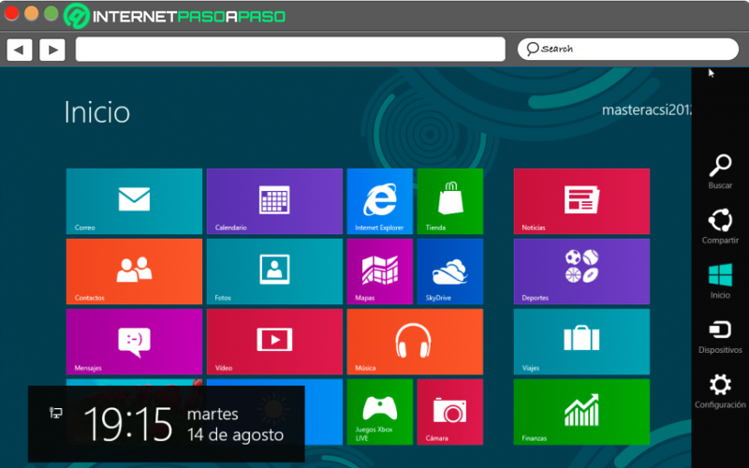Click the network status icon beside the clock
This screenshot has width=749, height=468.
56,413
